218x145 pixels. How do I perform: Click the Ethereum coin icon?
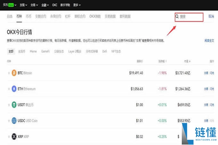pos(14,89)
